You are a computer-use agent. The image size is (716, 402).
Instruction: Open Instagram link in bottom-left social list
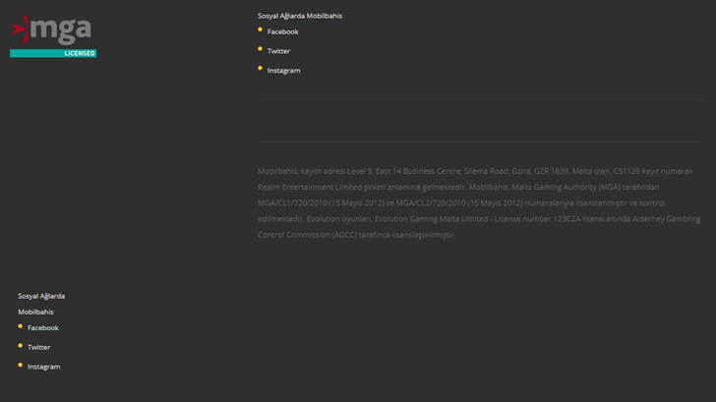coord(44,367)
